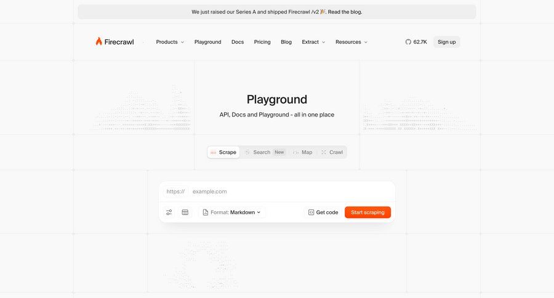Viewport: 554px width, 298px height.
Task: Open the Resources dropdown menu
Action: click(x=351, y=42)
